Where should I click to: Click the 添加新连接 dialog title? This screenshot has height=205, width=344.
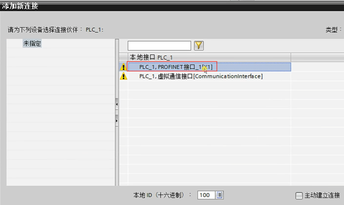(20, 6)
